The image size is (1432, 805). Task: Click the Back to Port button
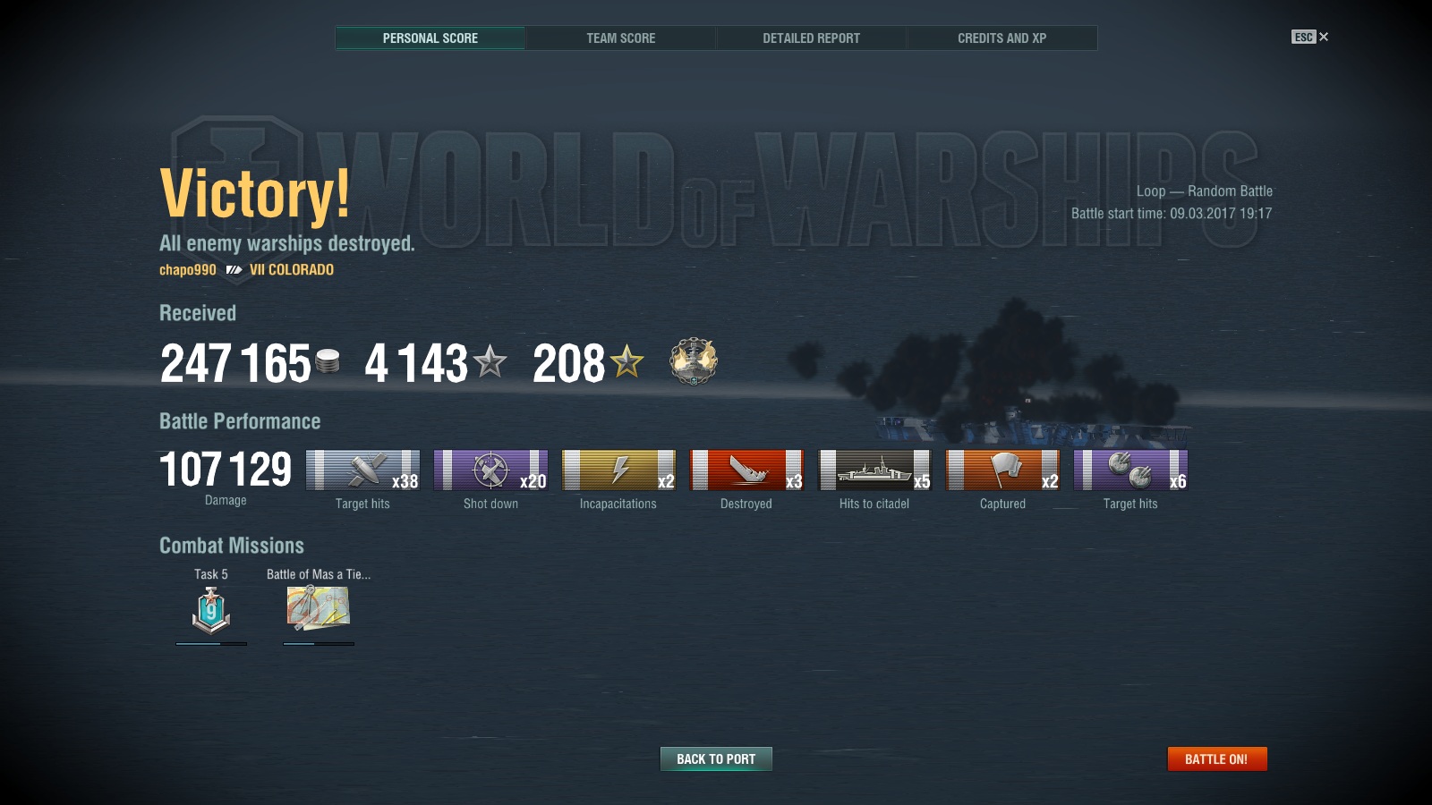(x=716, y=759)
